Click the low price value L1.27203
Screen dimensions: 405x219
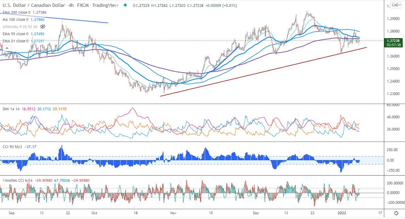coord(177,5)
